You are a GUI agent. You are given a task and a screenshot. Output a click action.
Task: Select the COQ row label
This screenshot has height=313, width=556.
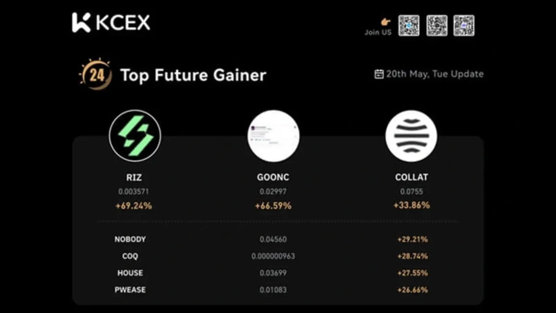pos(130,256)
